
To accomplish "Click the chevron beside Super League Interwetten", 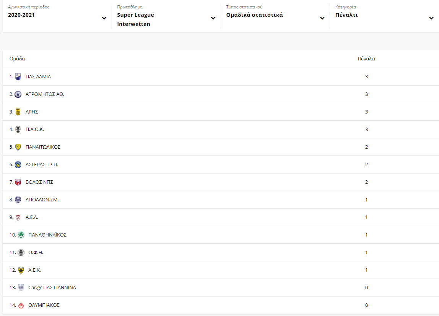I will (213, 18).
